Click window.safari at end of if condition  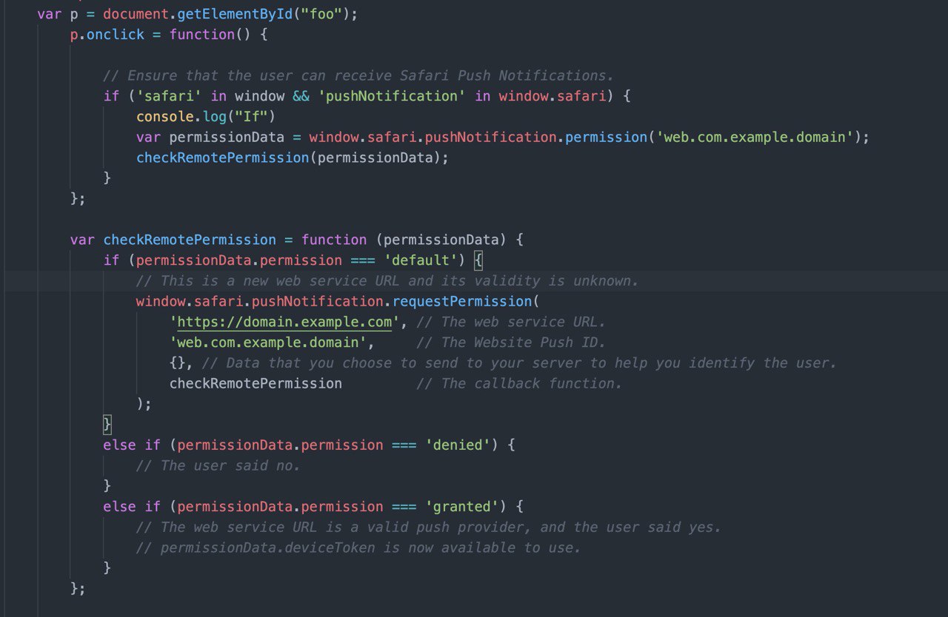click(x=553, y=96)
